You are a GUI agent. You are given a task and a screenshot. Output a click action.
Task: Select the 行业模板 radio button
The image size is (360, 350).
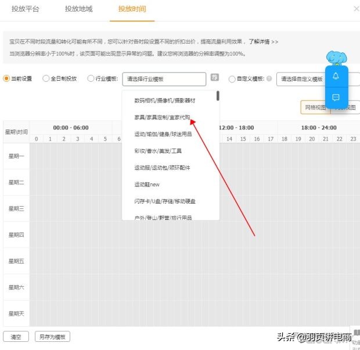(91, 78)
